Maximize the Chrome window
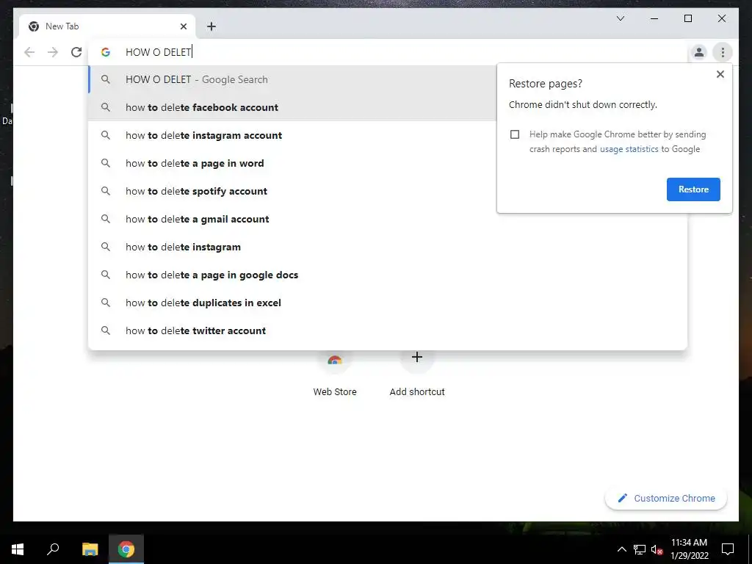 tap(687, 18)
